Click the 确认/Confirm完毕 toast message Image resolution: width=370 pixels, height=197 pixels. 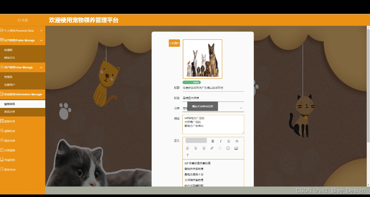click(x=202, y=106)
